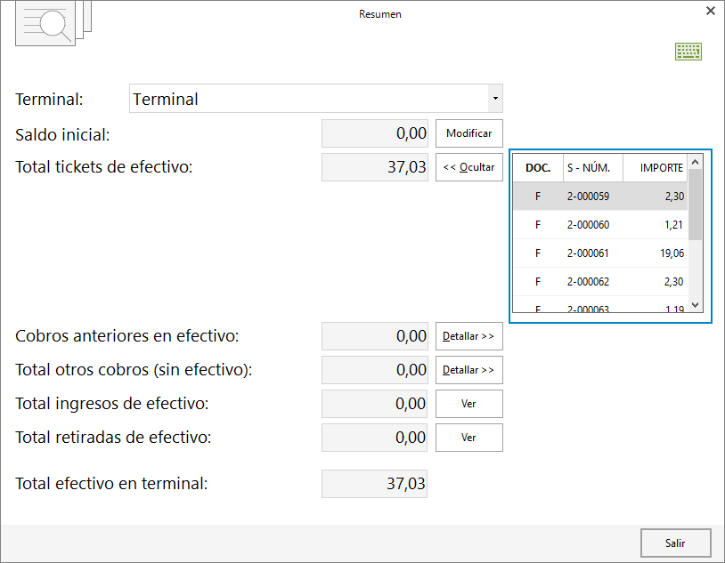This screenshot has width=725, height=563.
Task: Click the Total tickets de efectivo field
Action: pyautogui.click(x=374, y=167)
